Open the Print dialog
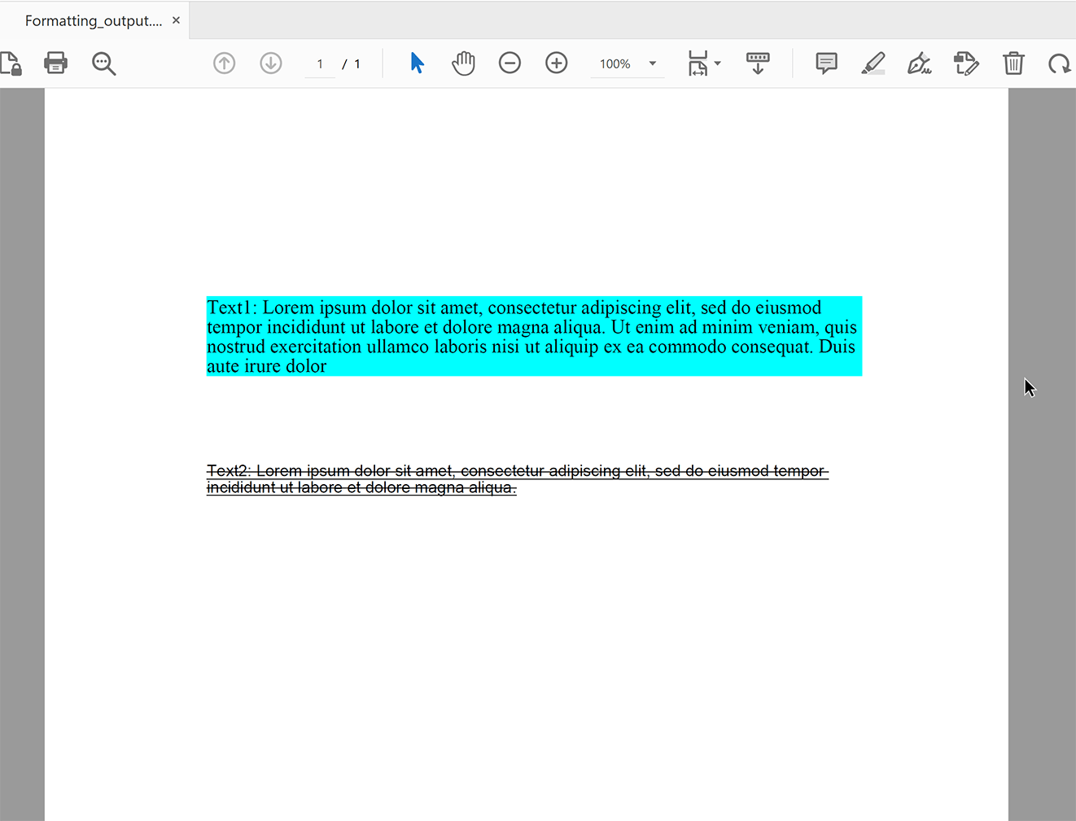 tap(55, 63)
